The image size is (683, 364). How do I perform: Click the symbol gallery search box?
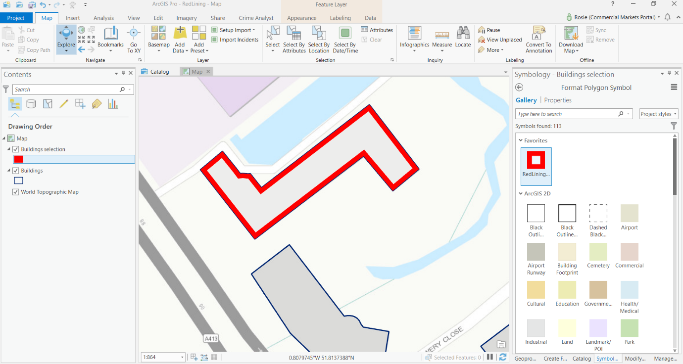click(x=574, y=114)
